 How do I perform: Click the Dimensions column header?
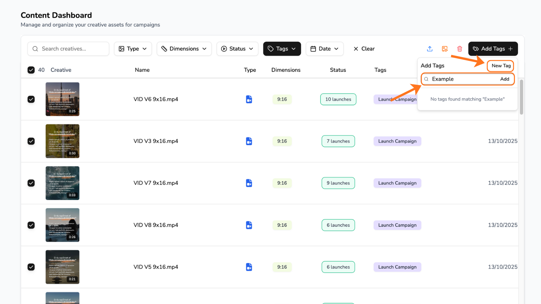(286, 70)
